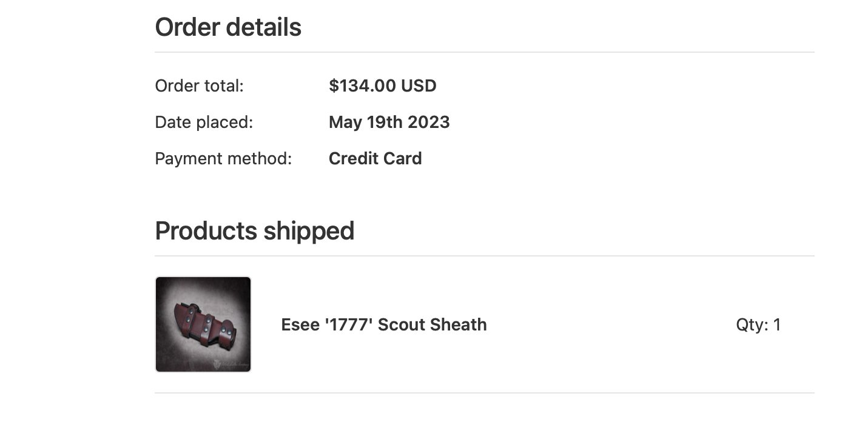842x439 pixels.
Task: Click the Order total label
Action: point(199,86)
